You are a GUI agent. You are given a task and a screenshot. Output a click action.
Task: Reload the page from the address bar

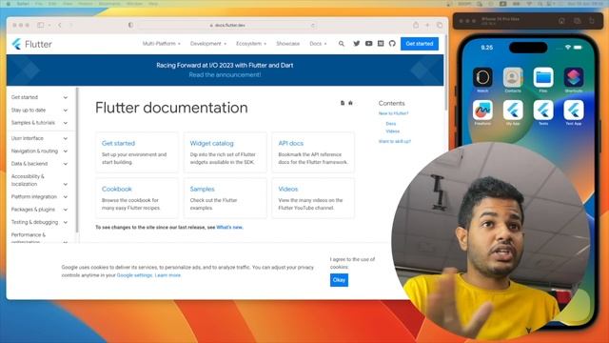313,26
